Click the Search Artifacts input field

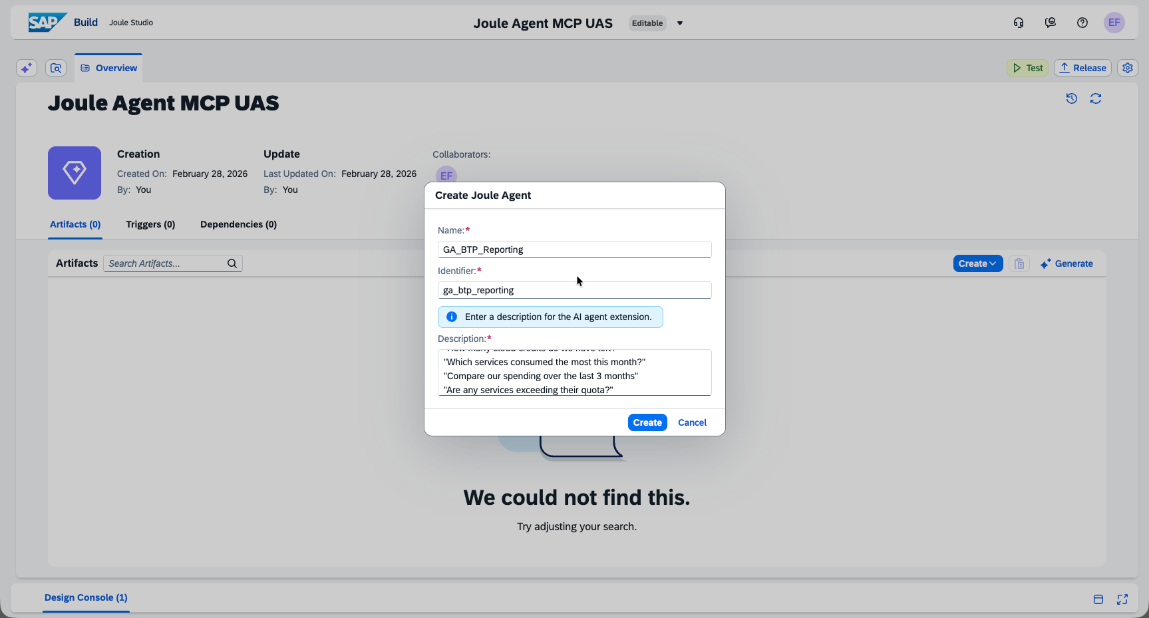pos(173,263)
